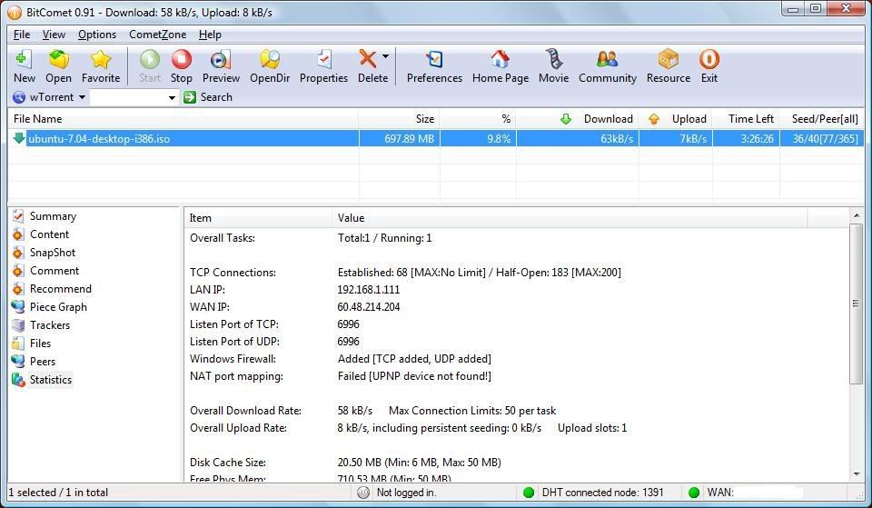Image resolution: width=872 pixels, height=508 pixels.
Task: Click the Not logged in status icon
Action: click(x=363, y=493)
